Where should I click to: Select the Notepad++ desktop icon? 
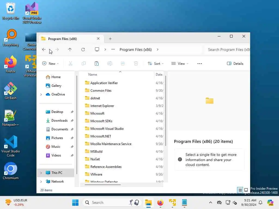[x=11, y=118]
